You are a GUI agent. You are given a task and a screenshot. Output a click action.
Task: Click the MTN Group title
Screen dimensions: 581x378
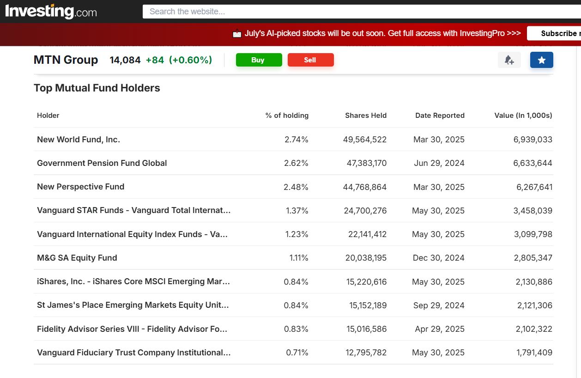coord(66,60)
